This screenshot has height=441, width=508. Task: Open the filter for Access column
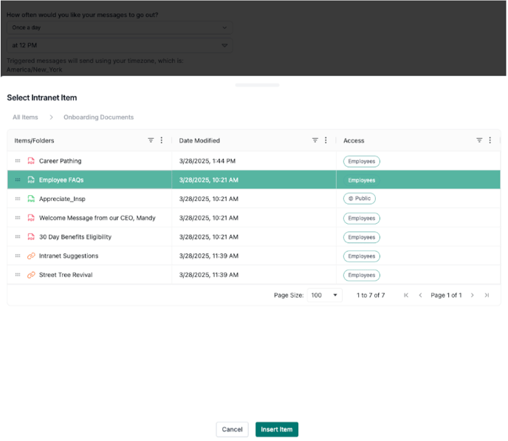pos(479,140)
